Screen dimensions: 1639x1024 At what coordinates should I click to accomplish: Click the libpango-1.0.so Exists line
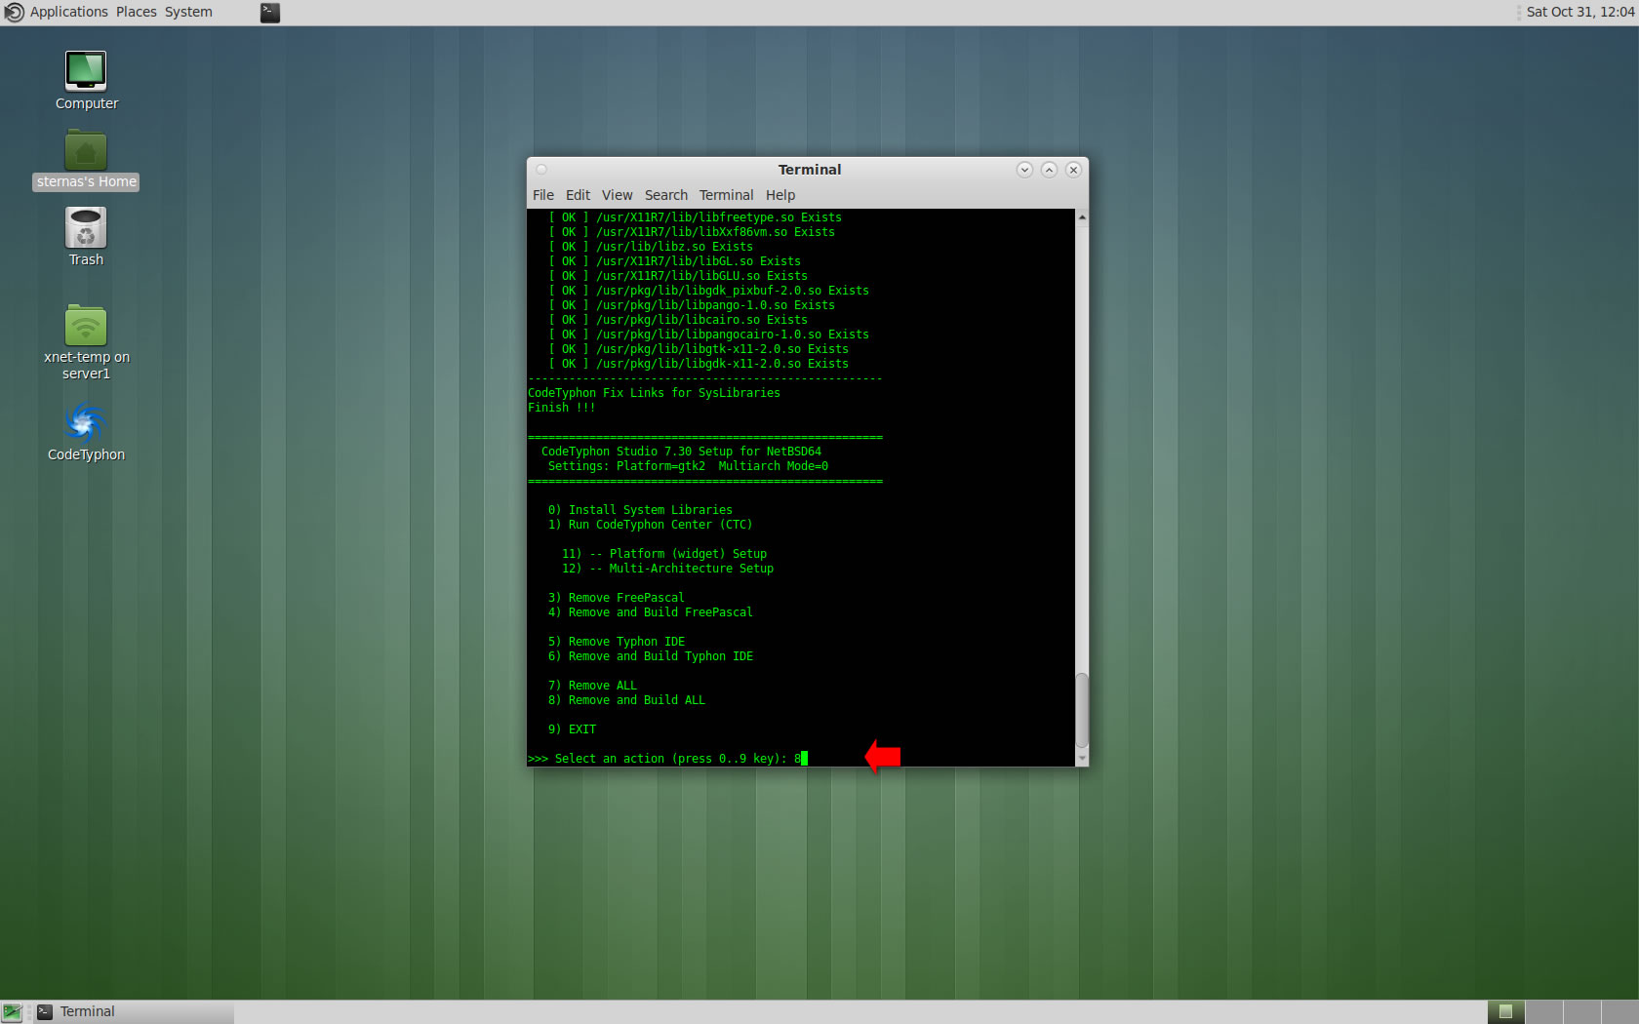coord(691,305)
